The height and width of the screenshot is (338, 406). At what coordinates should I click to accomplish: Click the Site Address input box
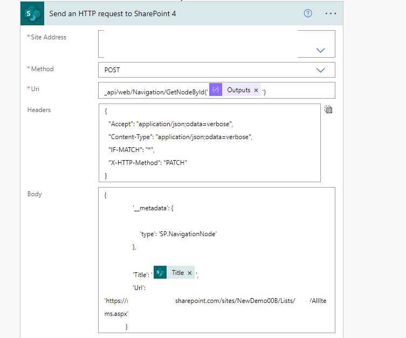[216, 44]
